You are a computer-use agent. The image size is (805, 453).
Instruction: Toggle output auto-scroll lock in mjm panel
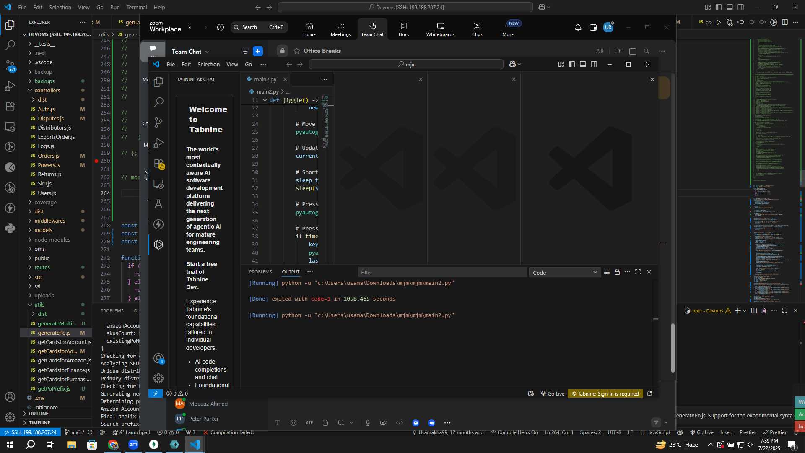tap(617, 272)
